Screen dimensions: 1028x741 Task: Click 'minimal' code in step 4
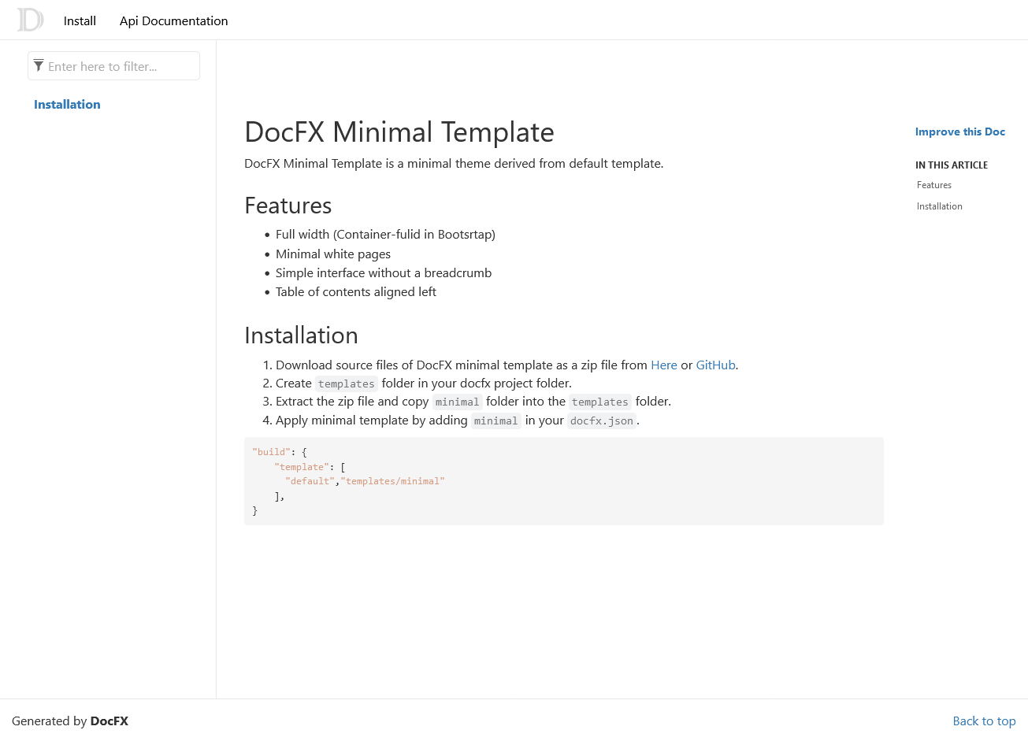point(496,421)
